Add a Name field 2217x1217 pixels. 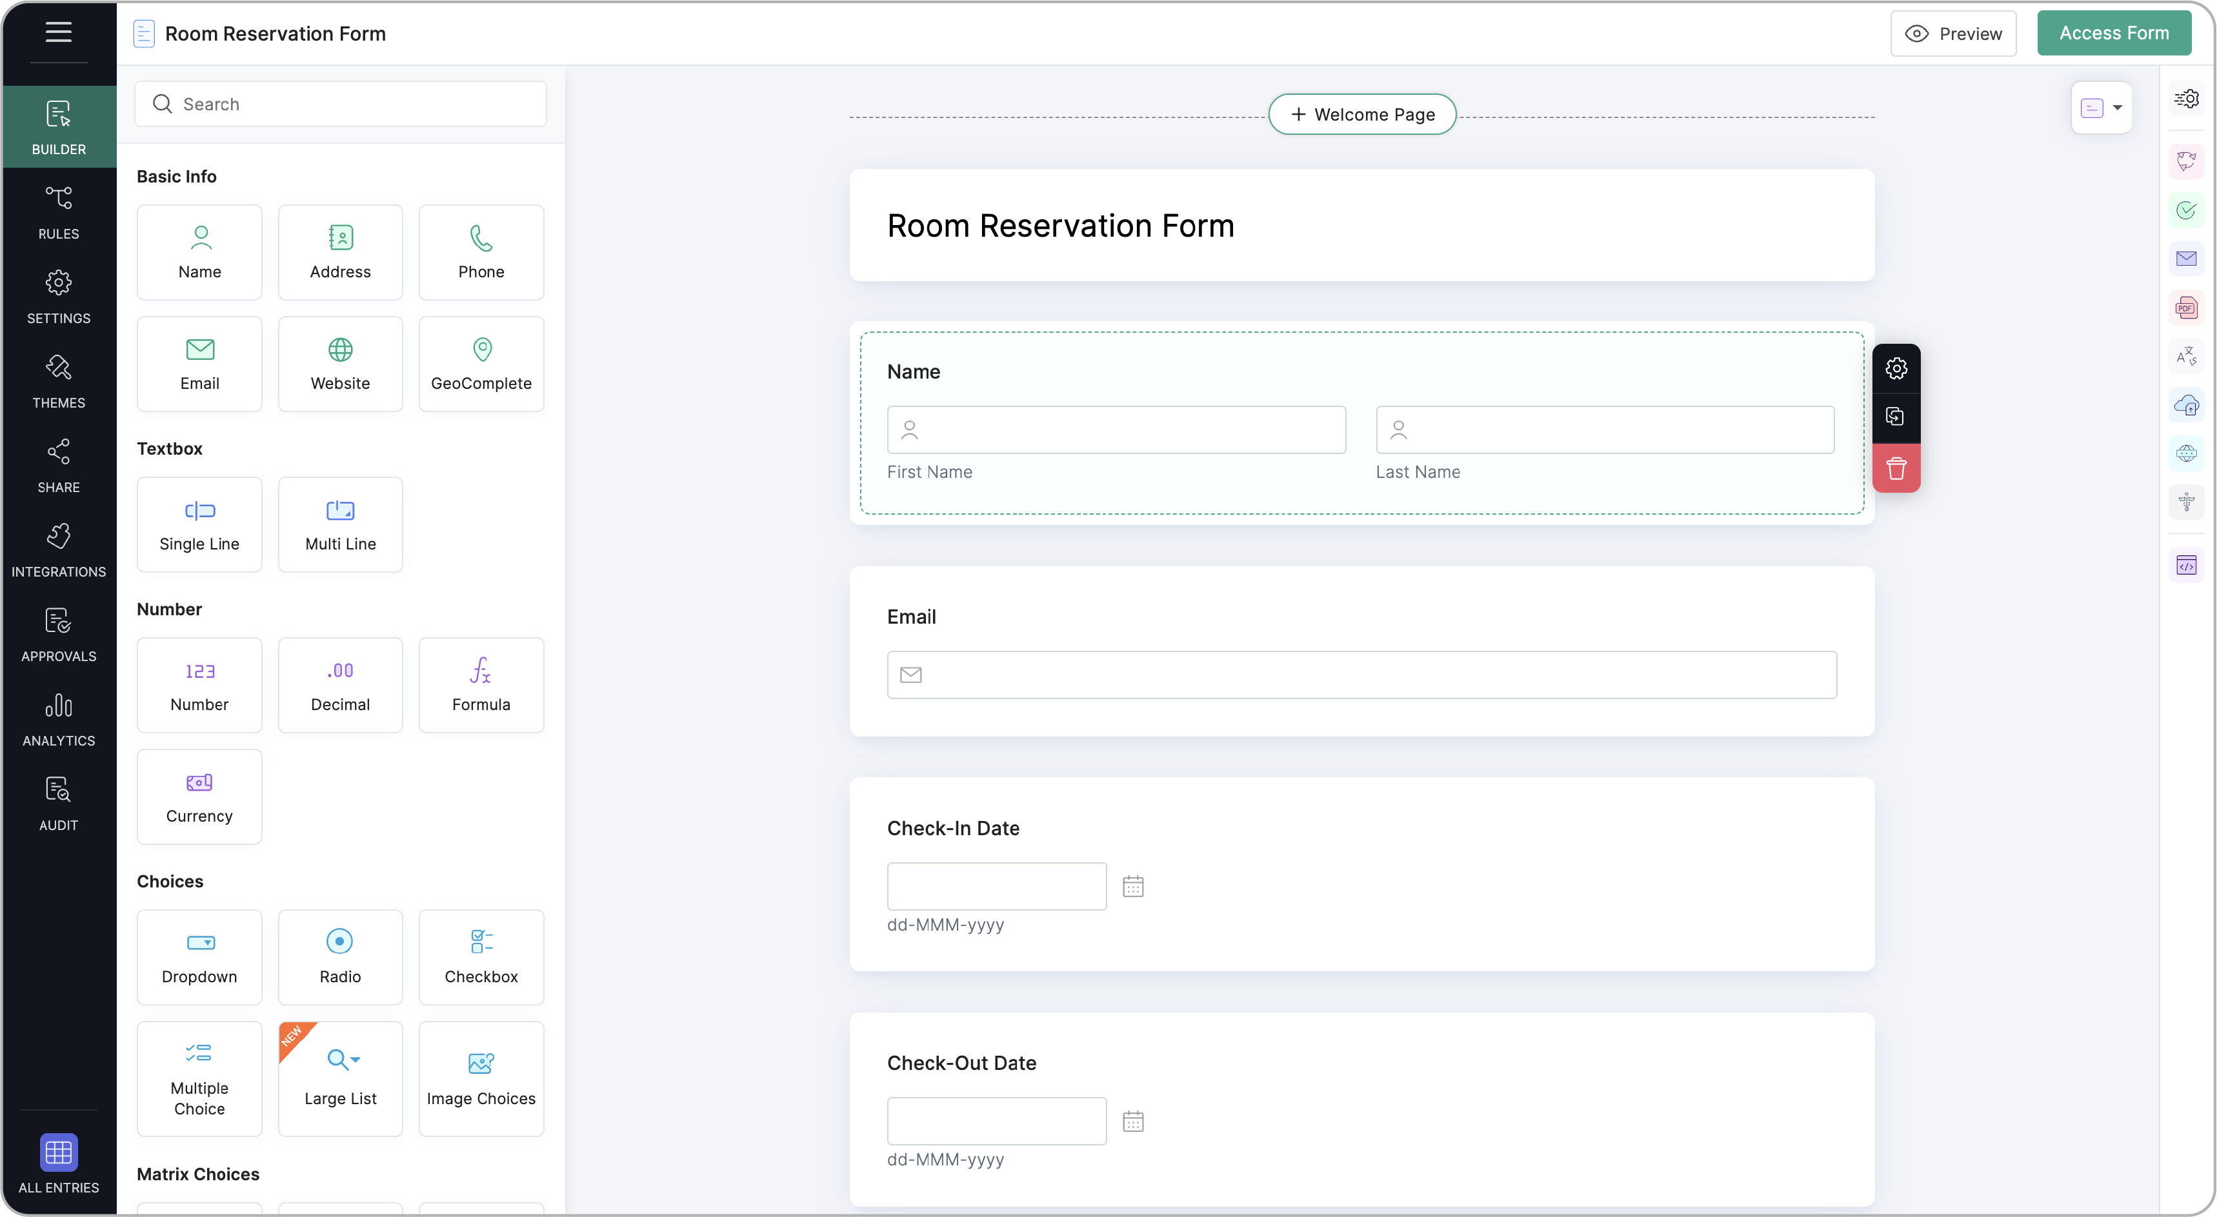pos(199,252)
